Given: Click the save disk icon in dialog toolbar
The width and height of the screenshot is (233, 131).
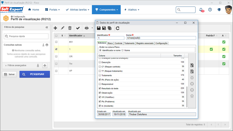Looking at the screenshot, I should pyautogui.click(x=99, y=28).
